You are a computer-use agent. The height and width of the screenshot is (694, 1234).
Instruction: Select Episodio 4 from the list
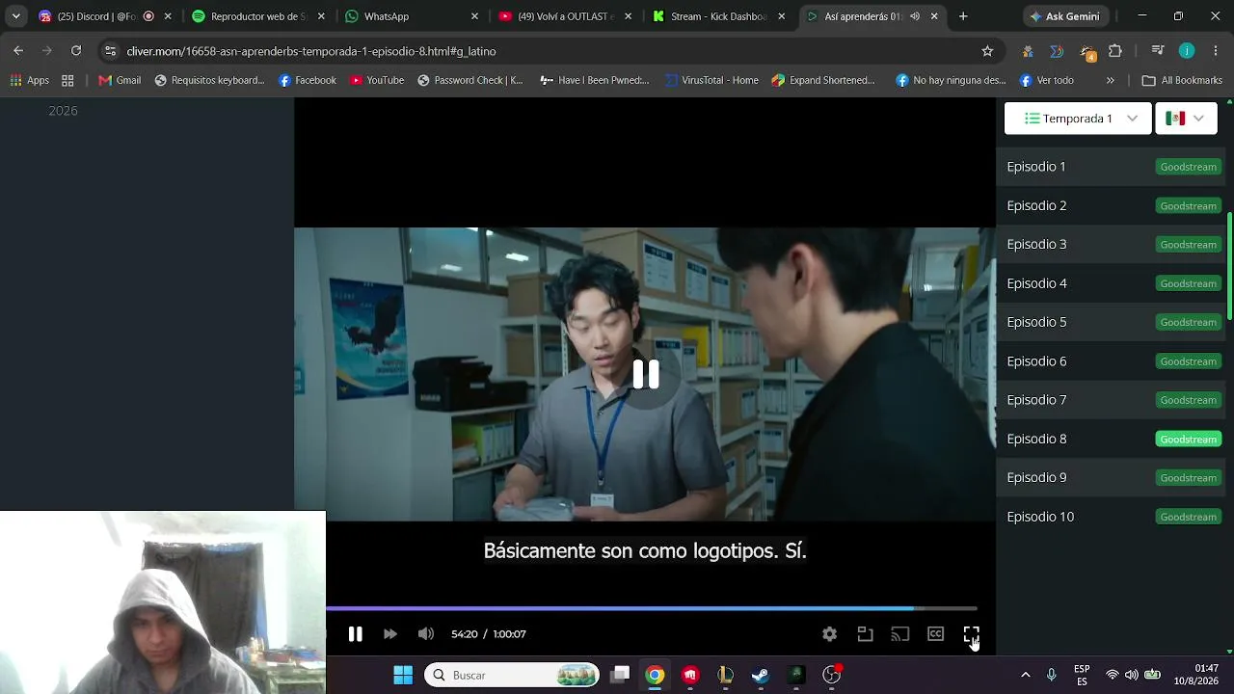(x=1036, y=283)
